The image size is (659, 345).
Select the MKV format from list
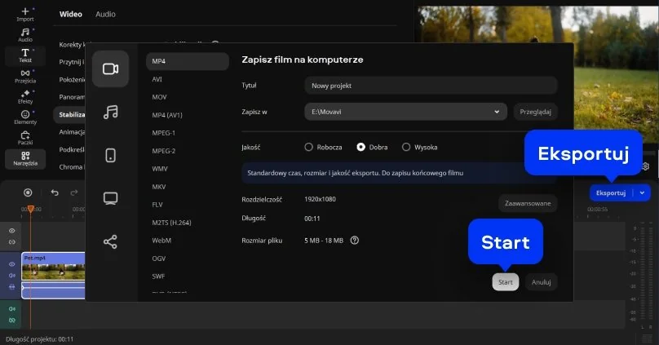[x=160, y=187]
